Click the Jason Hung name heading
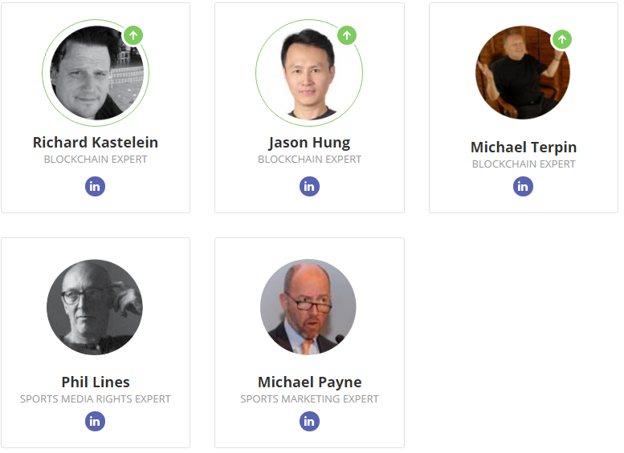 (309, 142)
